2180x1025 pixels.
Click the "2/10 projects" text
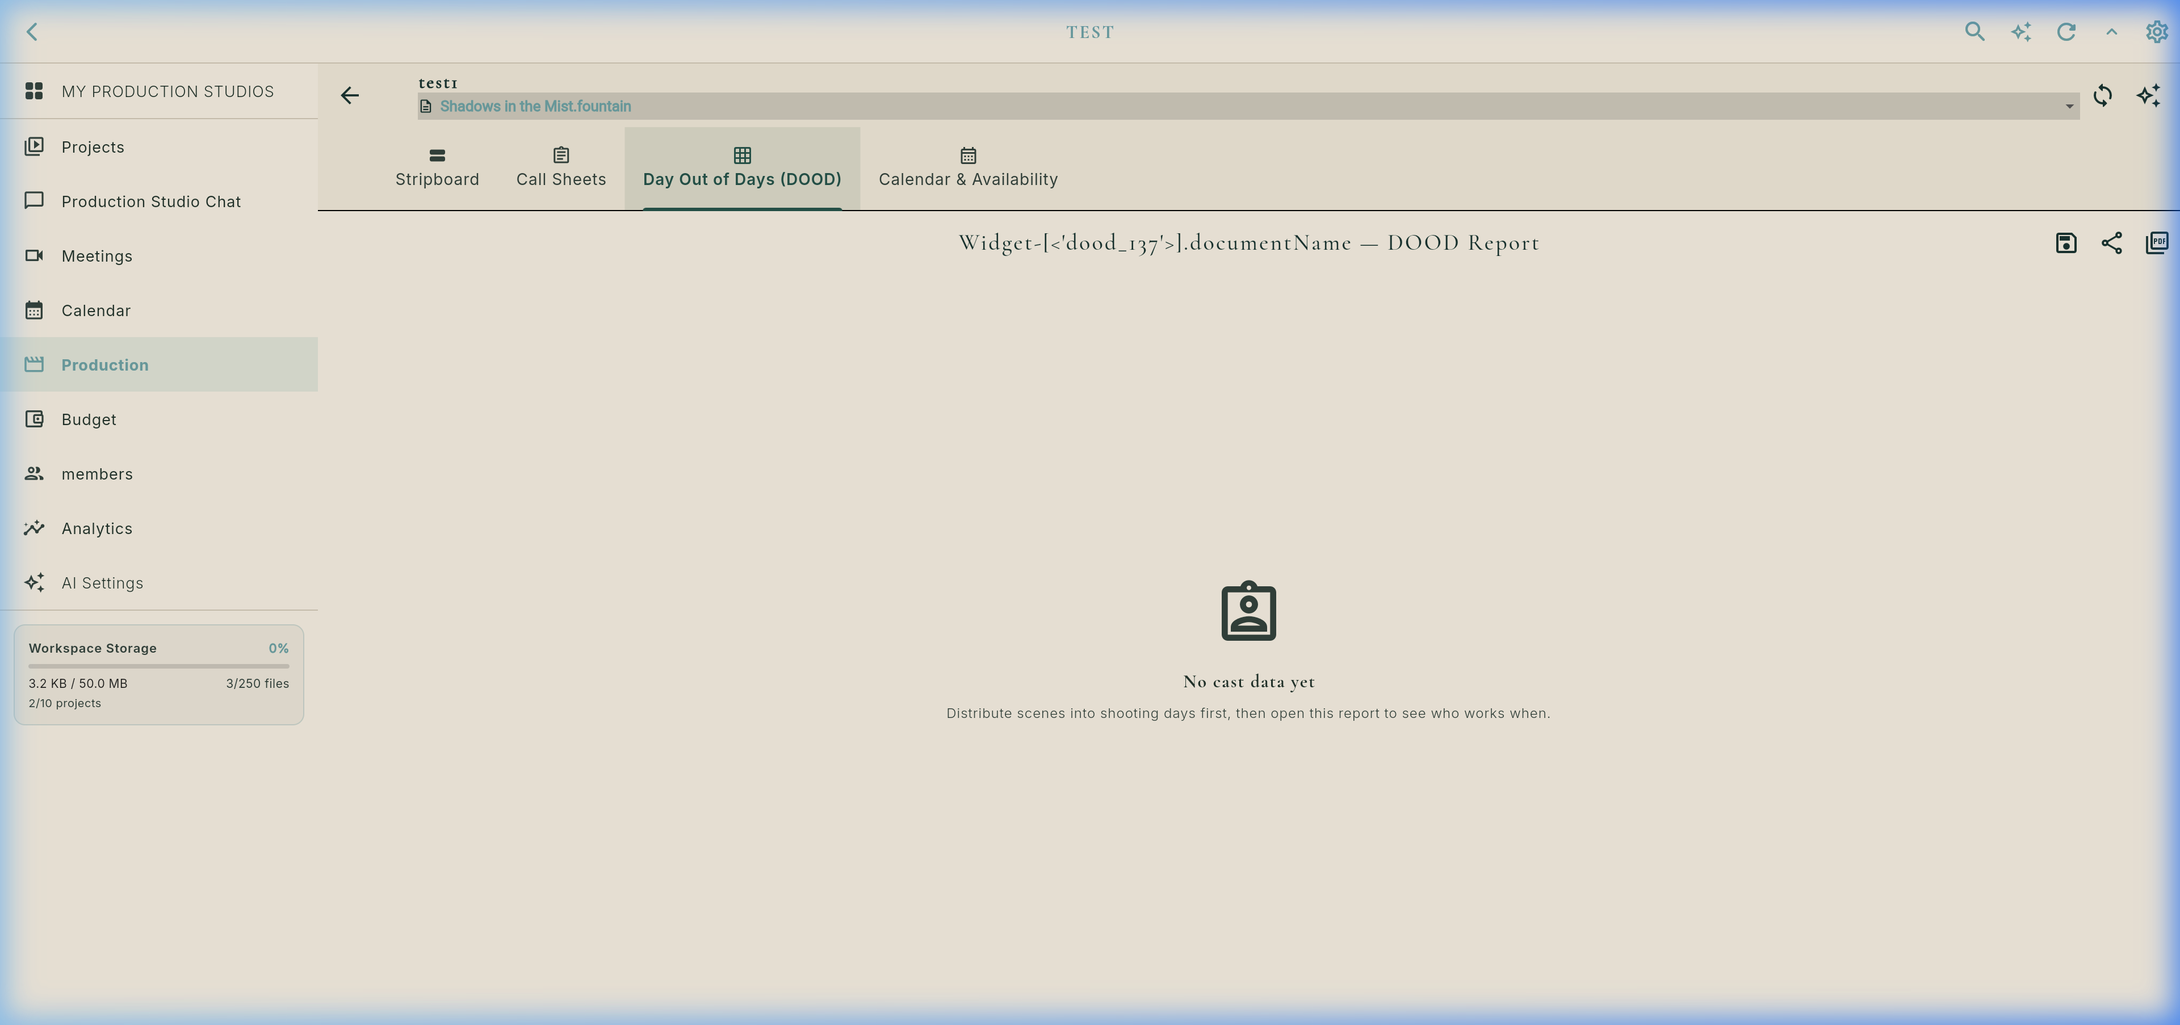(x=64, y=704)
